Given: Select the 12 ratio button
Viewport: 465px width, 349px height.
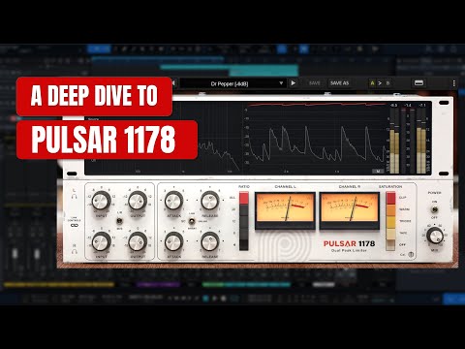Looking at the screenshot, I should (x=244, y=221).
